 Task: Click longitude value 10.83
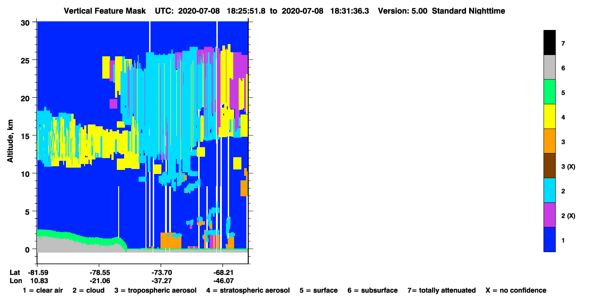(39, 281)
